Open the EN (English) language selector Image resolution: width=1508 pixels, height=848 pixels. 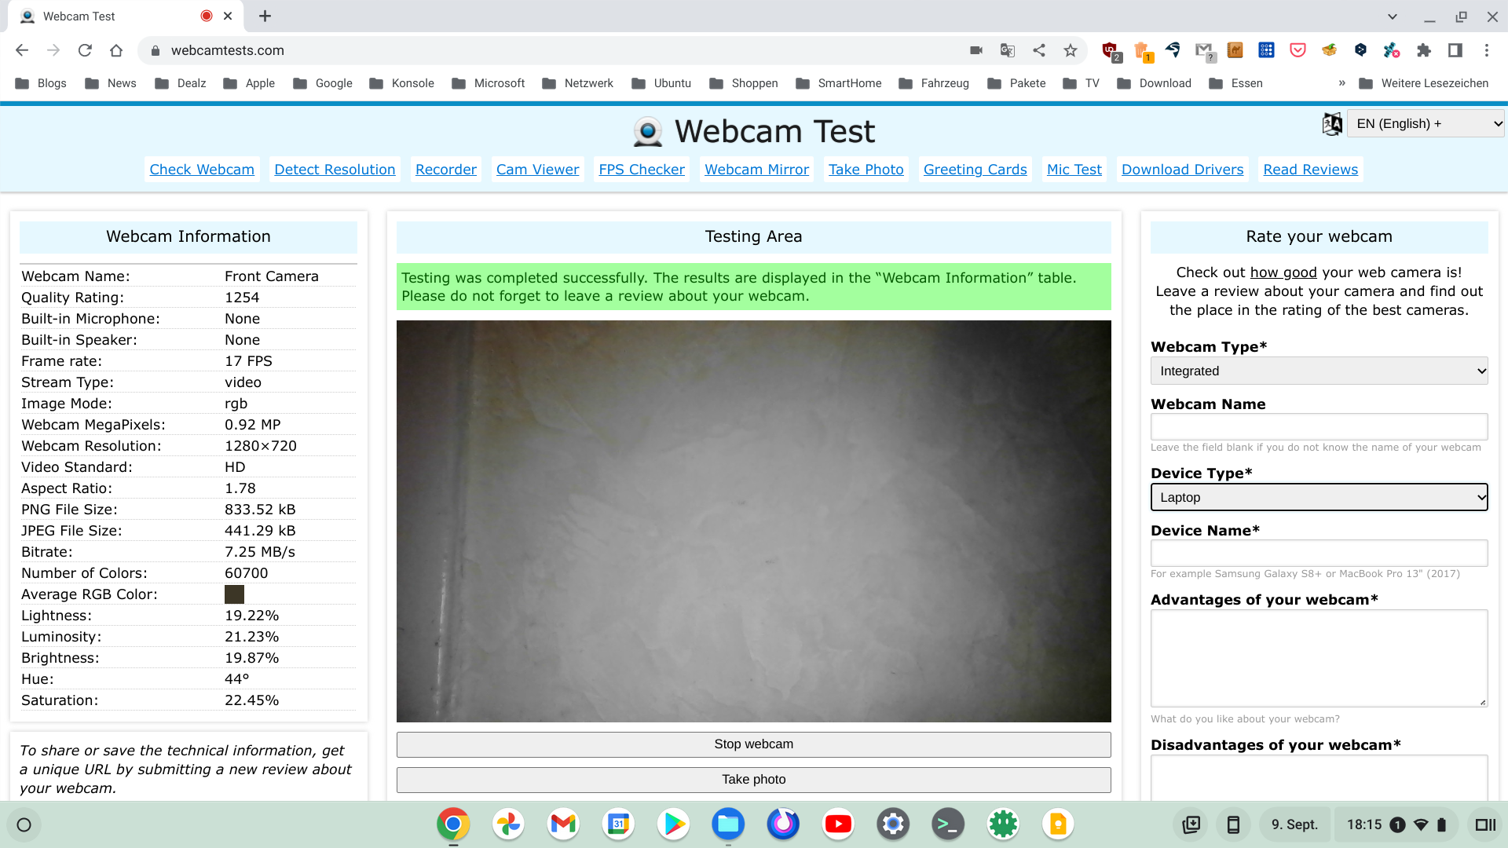pos(1426,123)
